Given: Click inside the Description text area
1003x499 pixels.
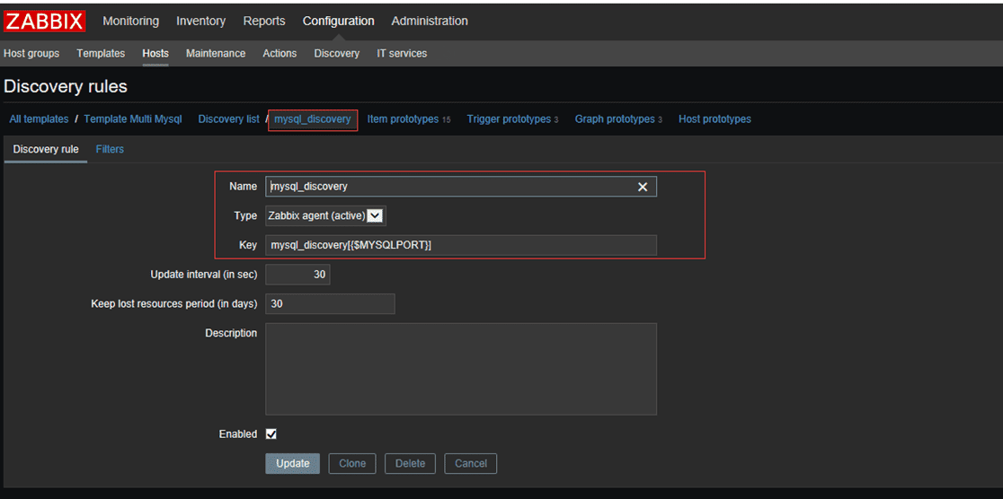Looking at the screenshot, I should point(460,369).
